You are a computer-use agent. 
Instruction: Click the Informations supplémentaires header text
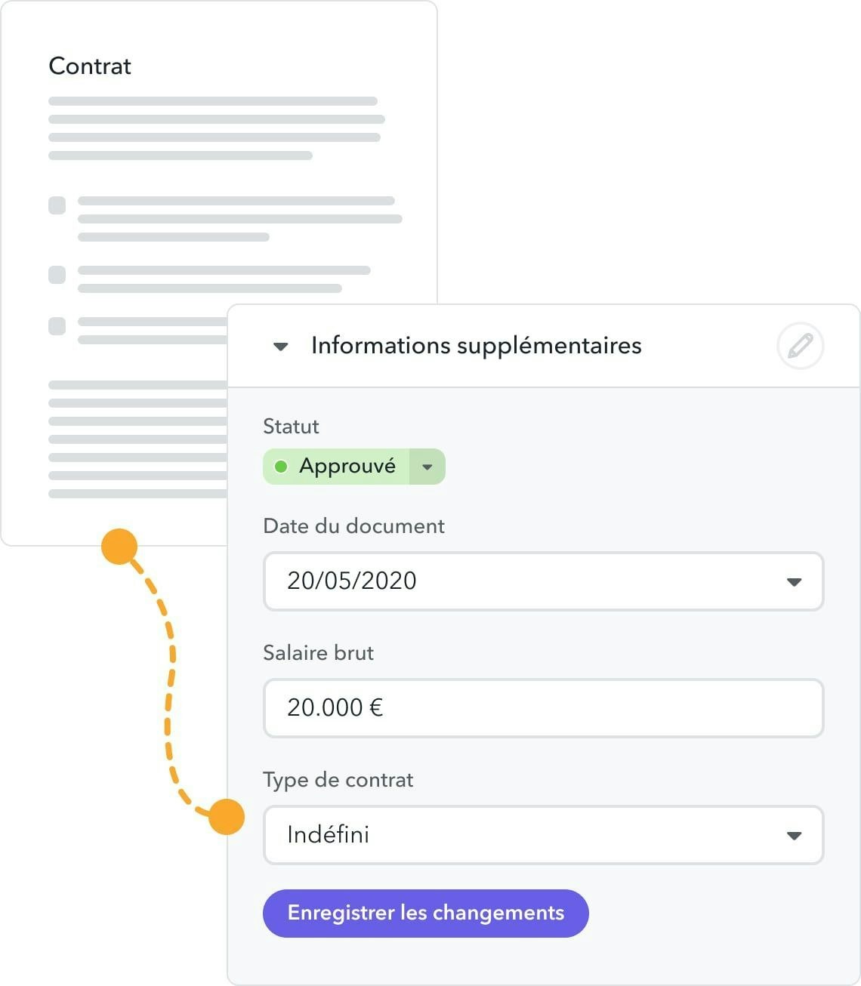point(476,346)
